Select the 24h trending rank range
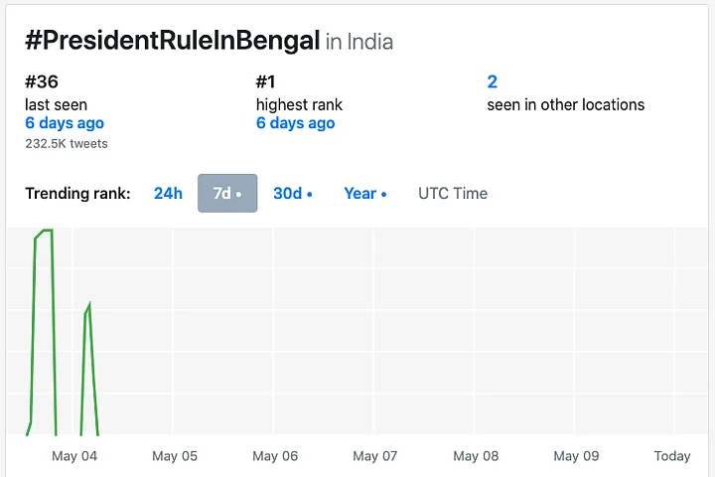This screenshot has width=715, height=477. (168, 194)
